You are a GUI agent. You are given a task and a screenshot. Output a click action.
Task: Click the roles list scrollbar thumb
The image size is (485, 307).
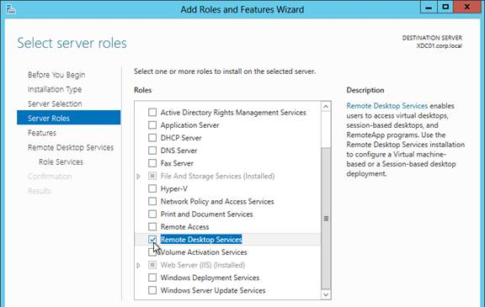point(326,219)
